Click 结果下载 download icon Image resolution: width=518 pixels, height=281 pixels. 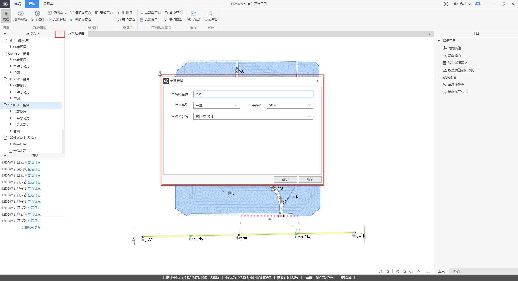[x=50, y=20]
